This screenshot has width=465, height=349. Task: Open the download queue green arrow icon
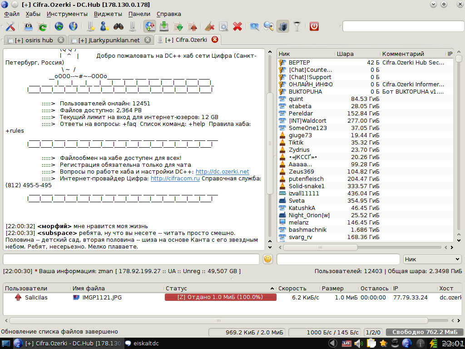pos(164,26)
